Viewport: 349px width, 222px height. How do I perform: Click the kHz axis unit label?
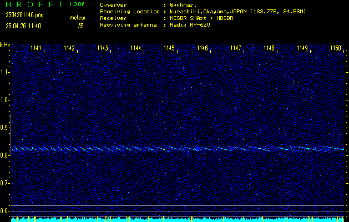[5, 45]
